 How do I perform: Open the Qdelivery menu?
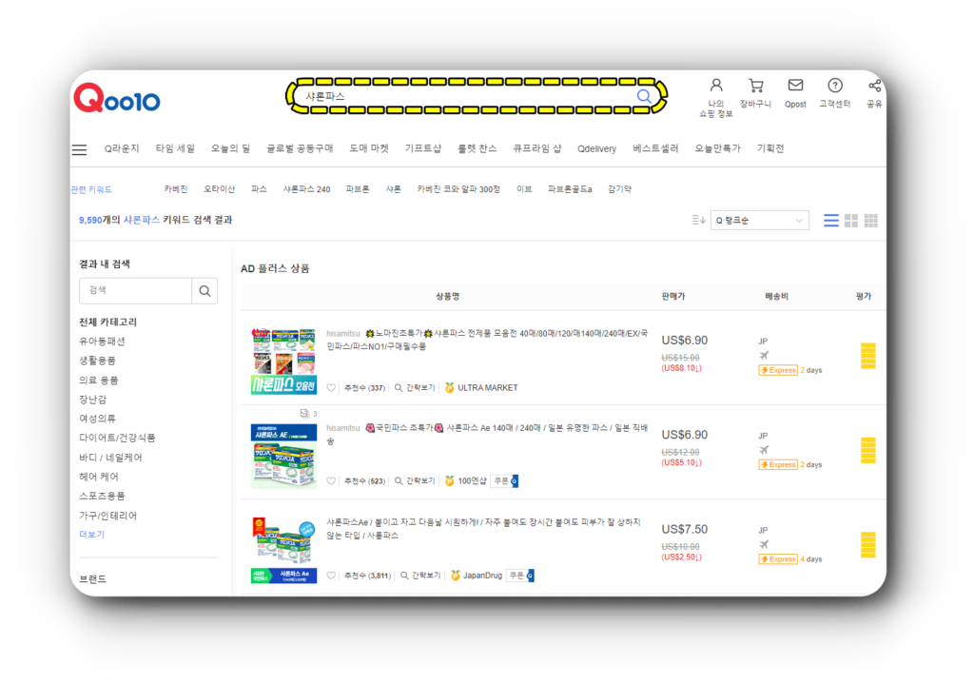tap(597, 149)
